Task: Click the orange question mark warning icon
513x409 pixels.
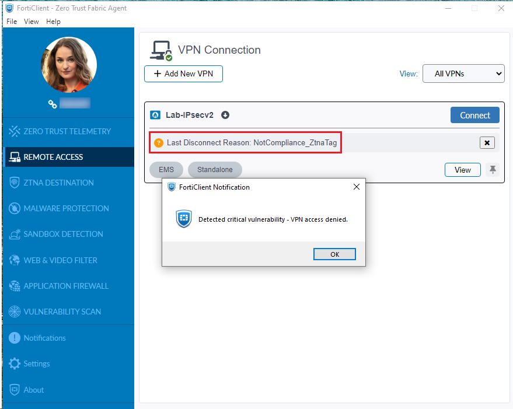Action: coord(159,143)
